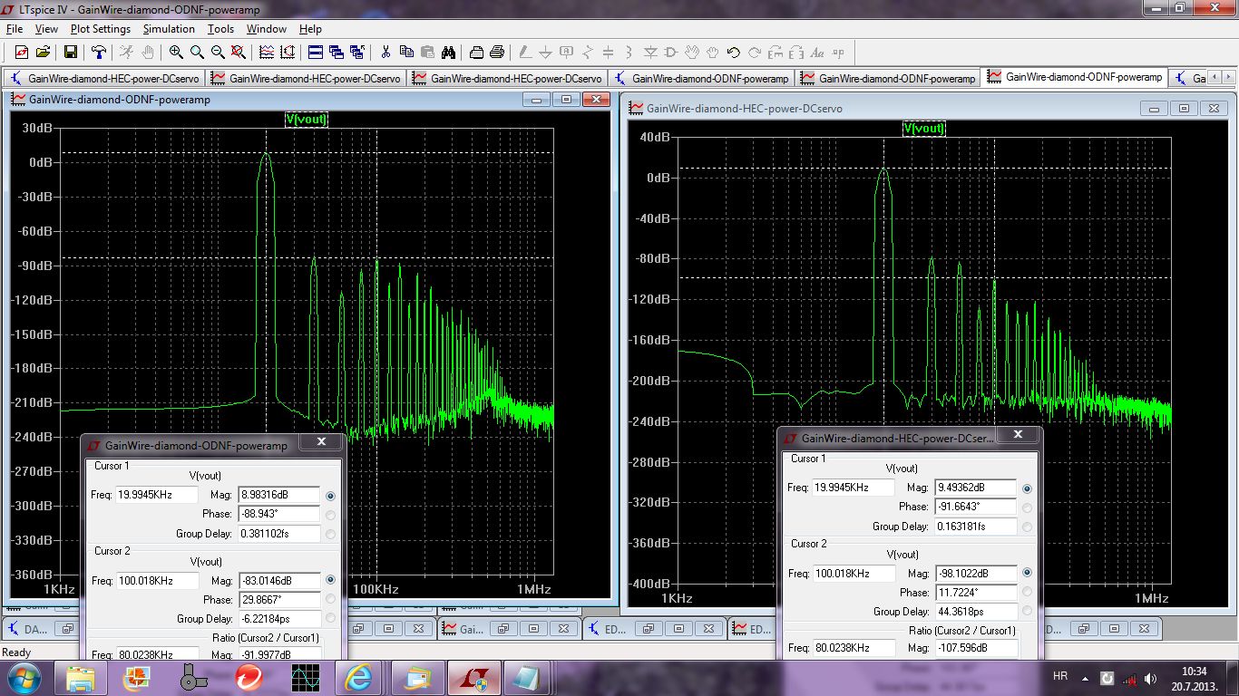The image size is (1239, 696).
Task: Open Internet Explorer from the taskbar
Action: point(358,677)
